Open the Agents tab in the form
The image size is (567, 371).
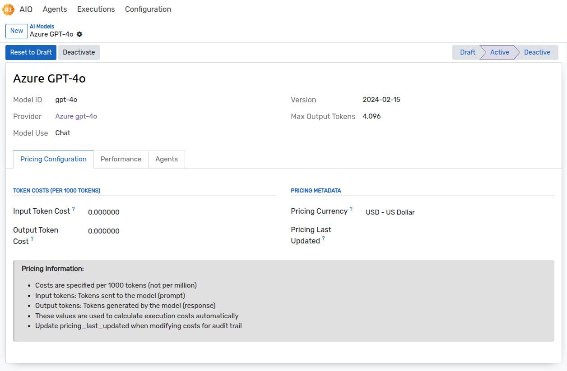click(167, 159)
